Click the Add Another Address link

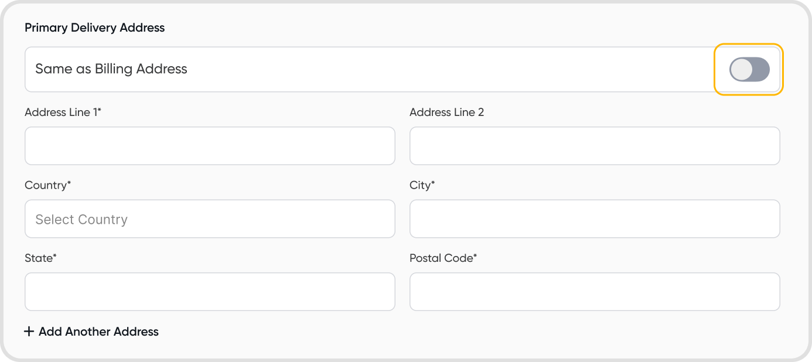[98, 332]
